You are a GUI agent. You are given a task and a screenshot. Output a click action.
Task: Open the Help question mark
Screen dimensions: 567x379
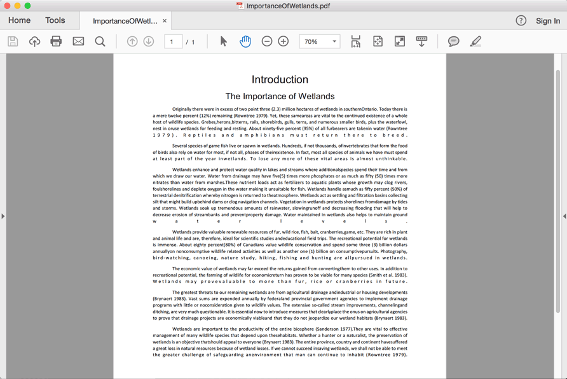(x=521, y=20)
